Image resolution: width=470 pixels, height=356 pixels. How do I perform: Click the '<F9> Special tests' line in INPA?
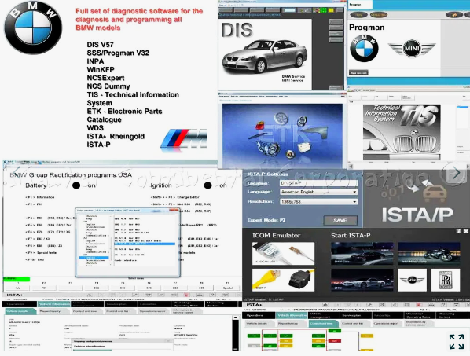(x=41, y=252)
